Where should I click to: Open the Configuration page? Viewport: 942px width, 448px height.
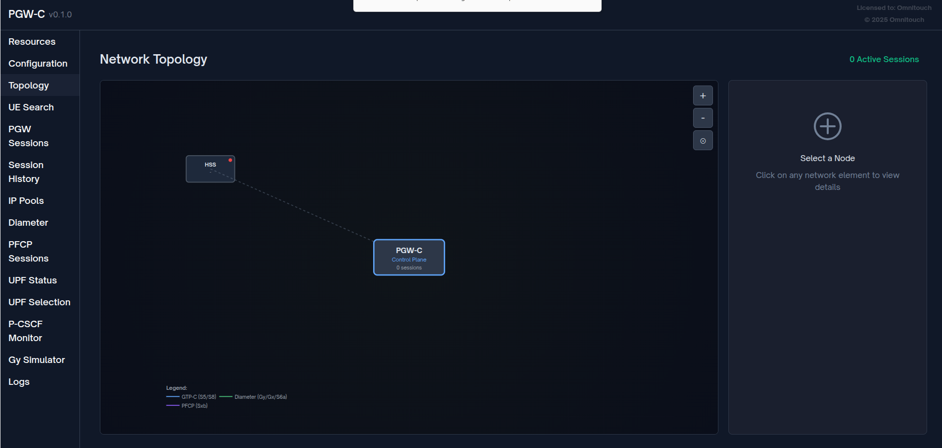(38, 64)
